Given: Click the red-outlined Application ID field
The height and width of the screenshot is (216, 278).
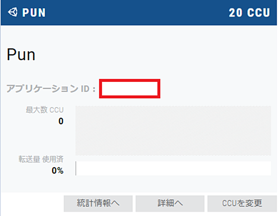Looking at the screenshot, I should 130,89.
